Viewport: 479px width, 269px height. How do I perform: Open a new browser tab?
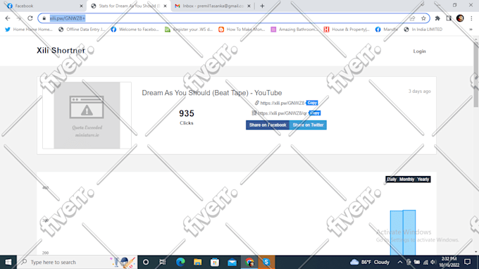262,6
